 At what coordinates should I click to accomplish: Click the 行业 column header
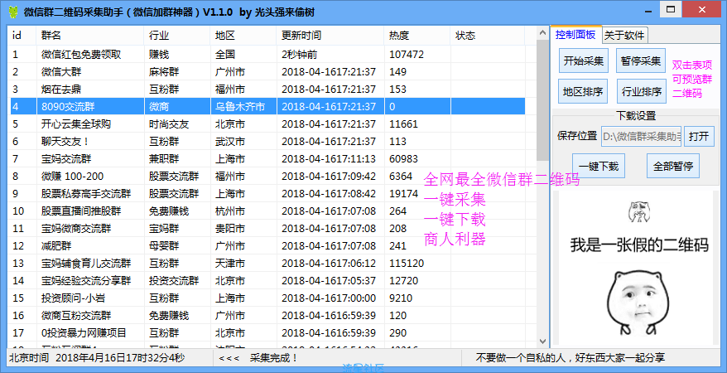tap(176, 36)
